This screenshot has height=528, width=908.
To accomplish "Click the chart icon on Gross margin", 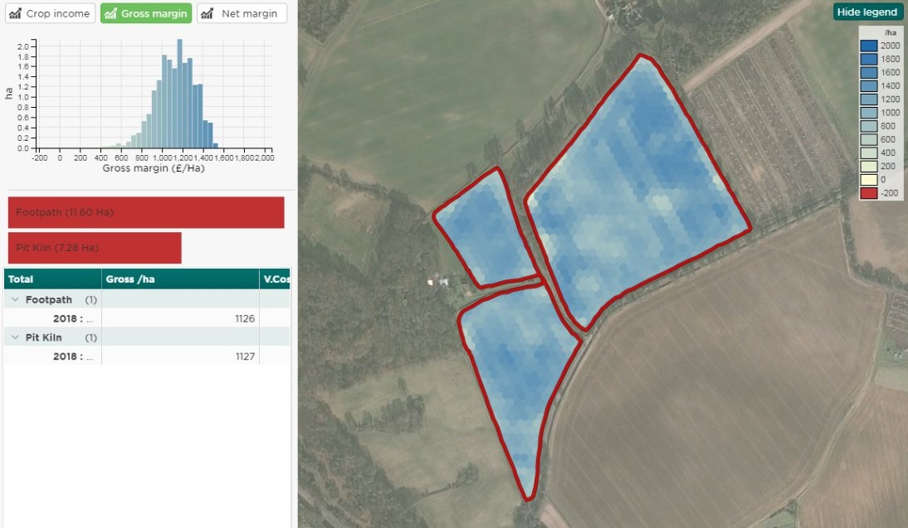I will coord(110,13).
